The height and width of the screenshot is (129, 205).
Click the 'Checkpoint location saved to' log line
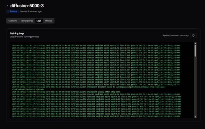pos(89,87)
